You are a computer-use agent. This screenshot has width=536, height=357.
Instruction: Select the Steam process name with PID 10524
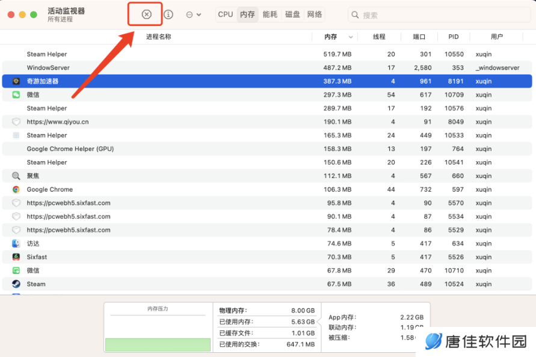pyautogui.click(x=36, y=284)
